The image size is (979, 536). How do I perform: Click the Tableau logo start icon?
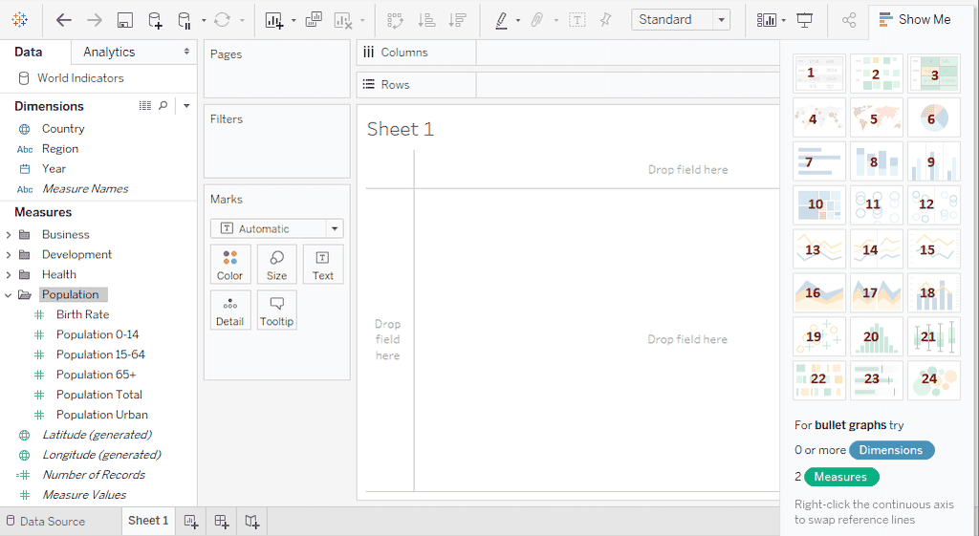click(20, 20)
